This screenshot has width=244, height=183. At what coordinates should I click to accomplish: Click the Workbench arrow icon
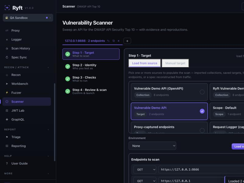tap(7, 84)
